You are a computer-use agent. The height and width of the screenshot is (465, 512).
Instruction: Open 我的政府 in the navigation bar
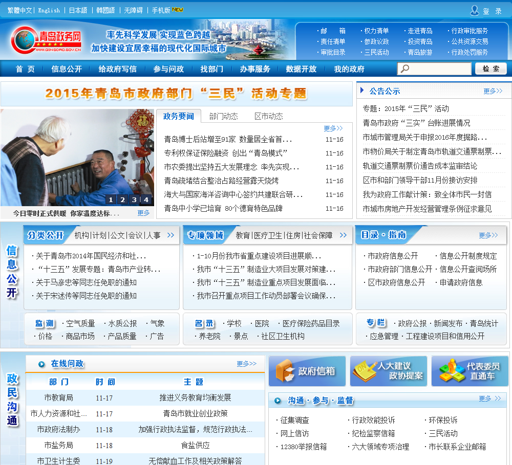point(349,69)
